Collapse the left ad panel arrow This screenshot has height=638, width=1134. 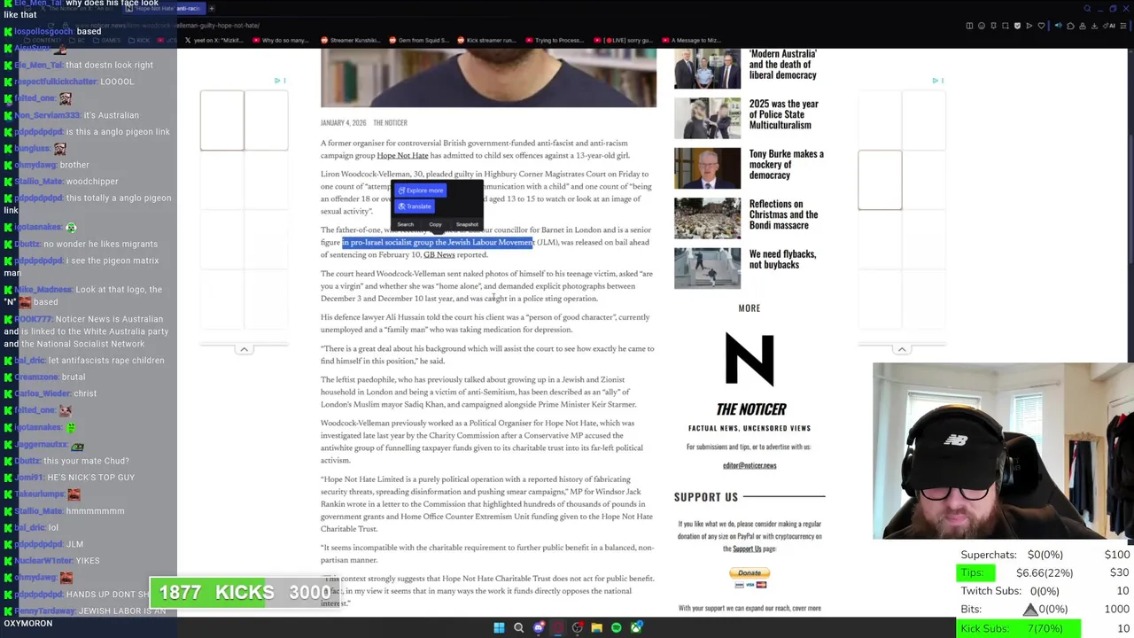pyautogui.click(x=244, y=349)
